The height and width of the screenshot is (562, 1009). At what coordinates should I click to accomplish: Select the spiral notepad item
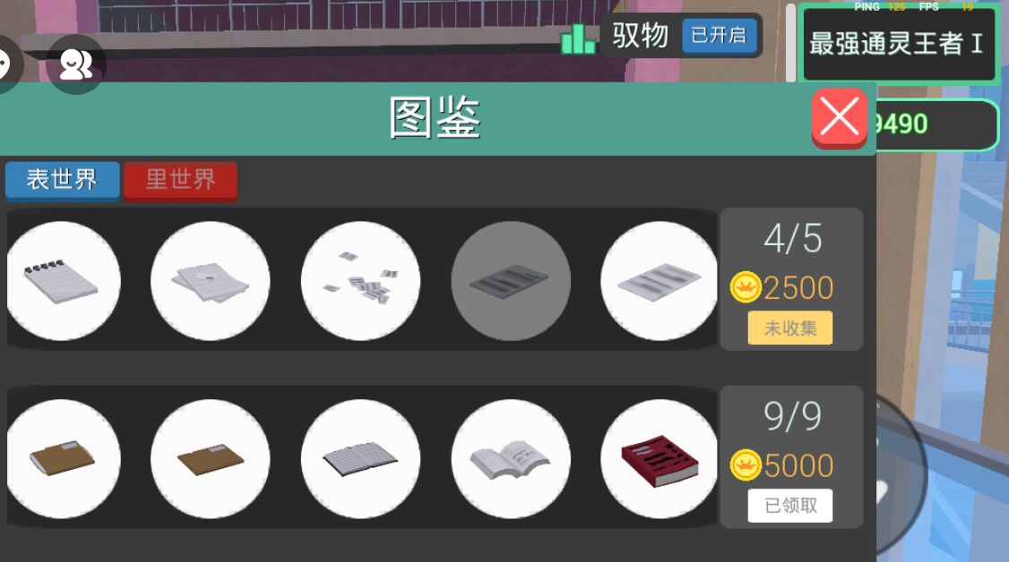[63, 281]
